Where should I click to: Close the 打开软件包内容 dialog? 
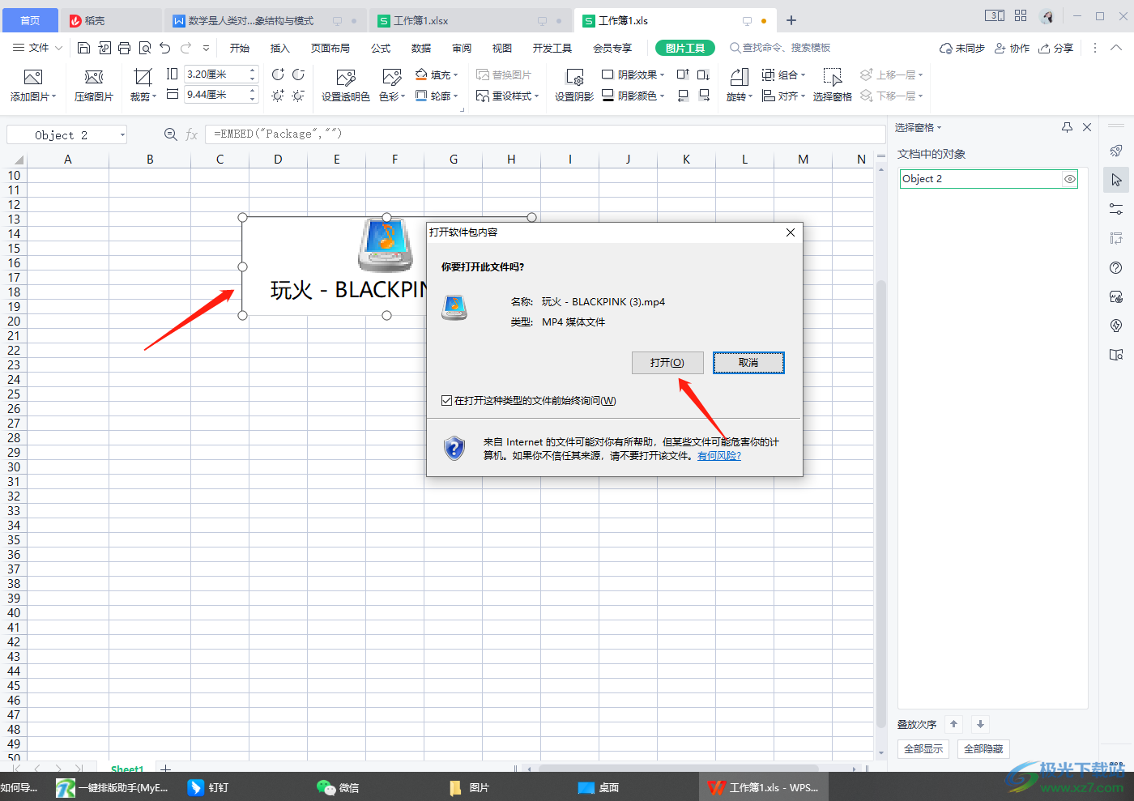click(791, 232)
